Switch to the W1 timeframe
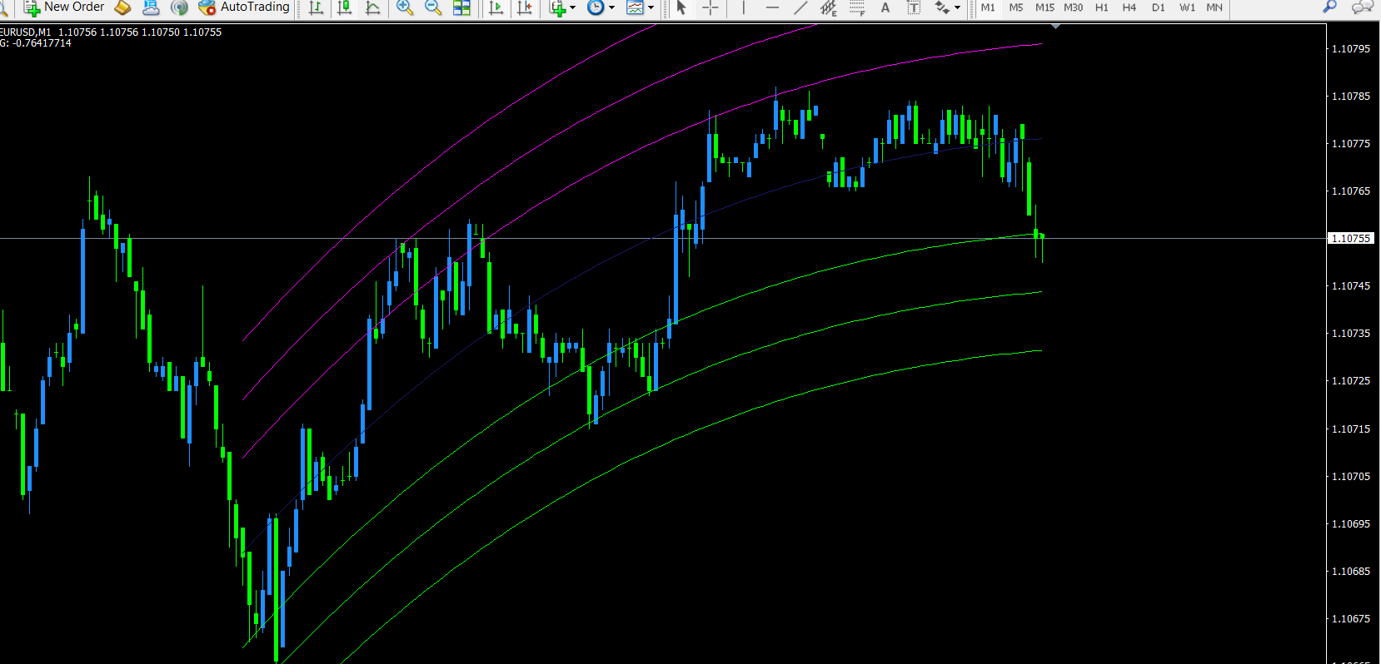The image size is (1381, 664). click(1187, 7)
